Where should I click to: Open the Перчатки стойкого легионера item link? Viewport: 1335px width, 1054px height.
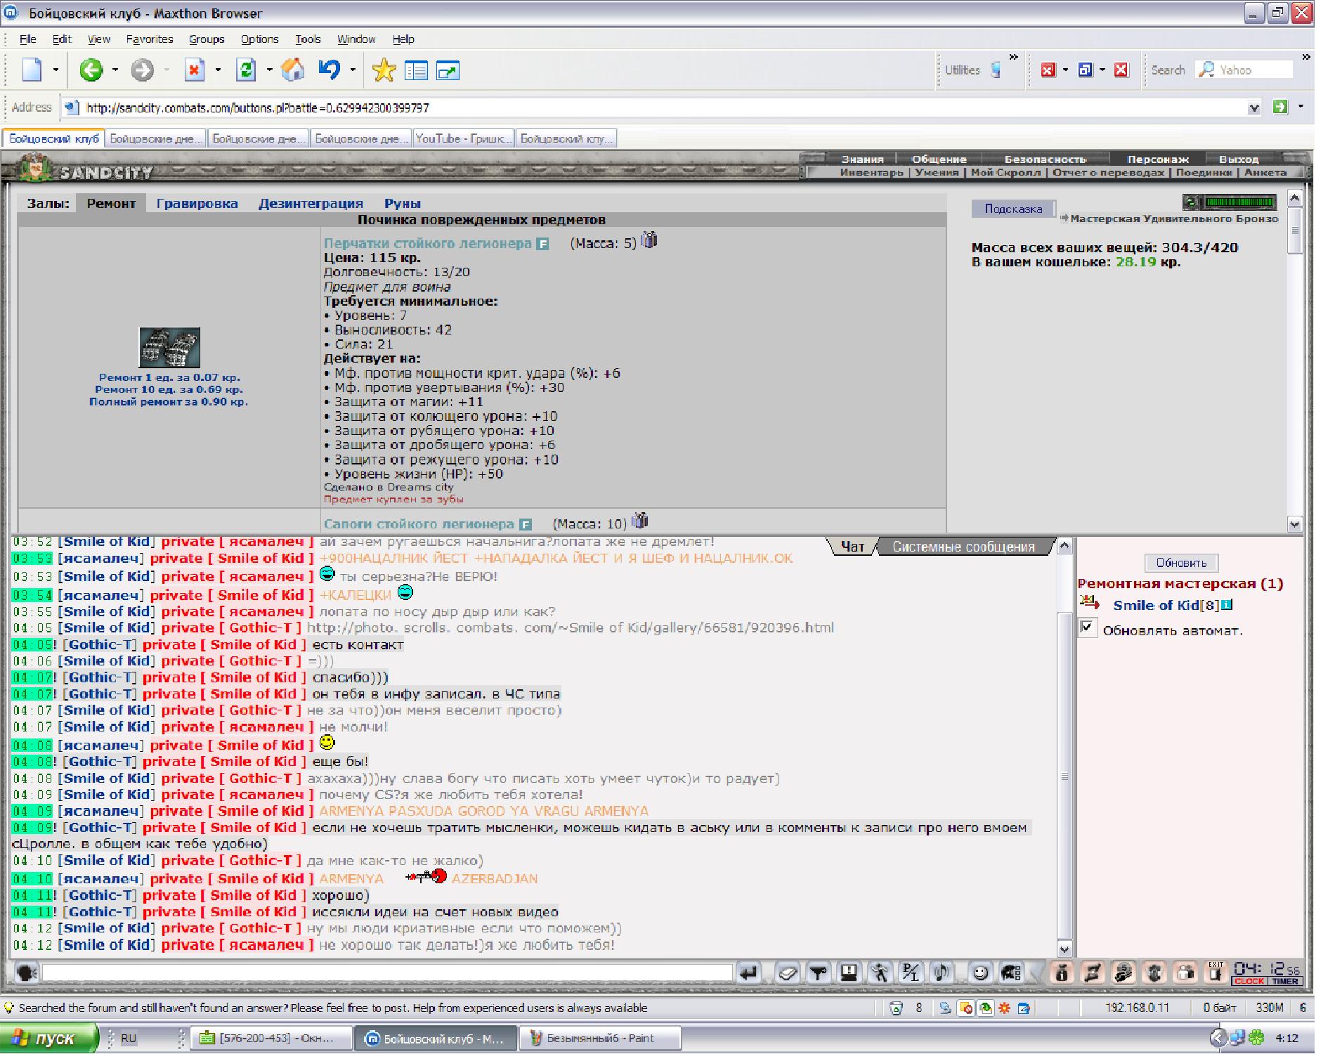point(427,243)
